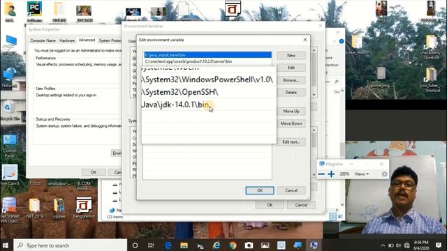Show hidden system tray icons
Image resolution: width=447 pixels, height=251 pixels.
click(383, 245)
